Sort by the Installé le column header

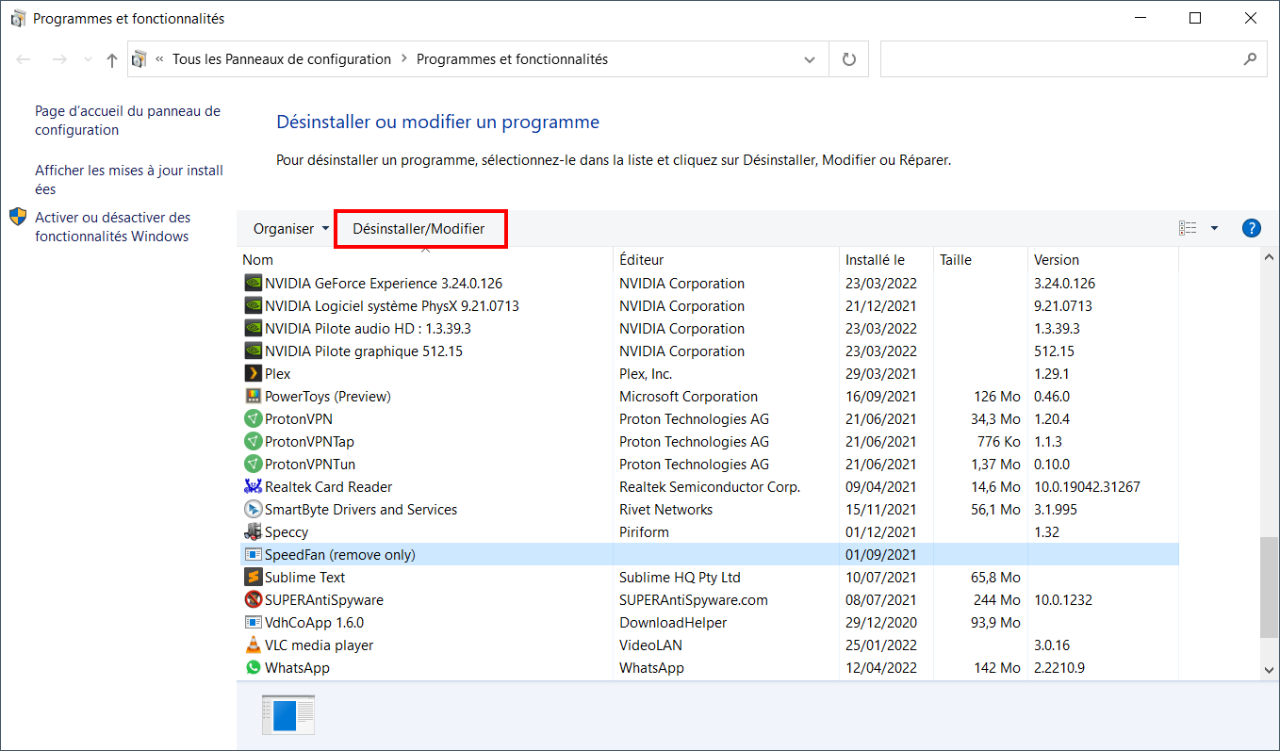pyautogui.click(x=886, y=260)
